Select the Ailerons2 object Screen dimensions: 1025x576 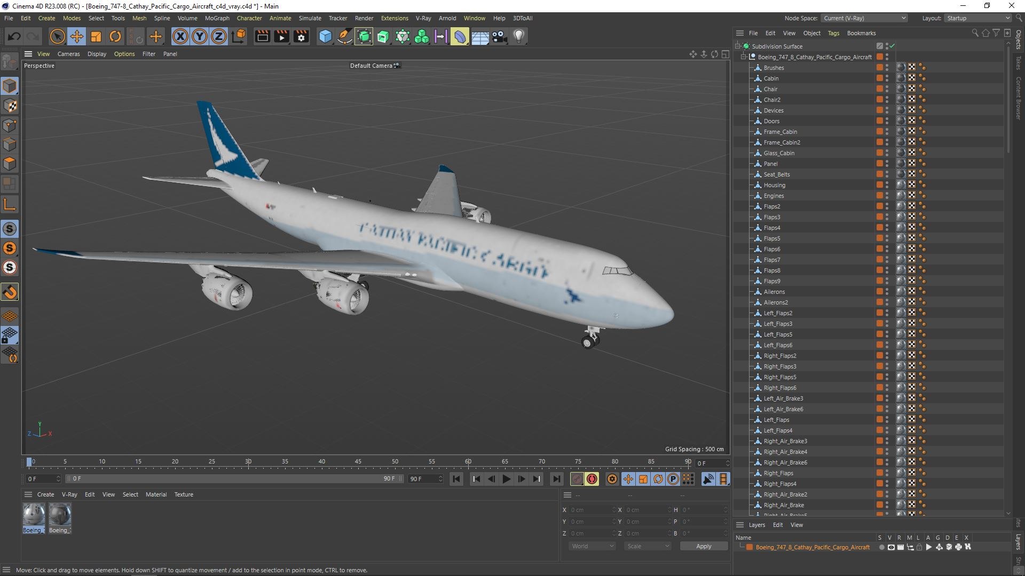coord(776,302)
